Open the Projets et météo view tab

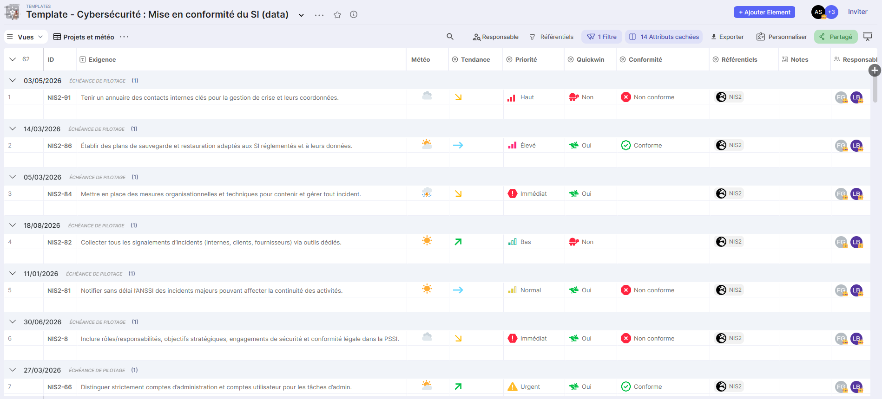coord(84,37)
